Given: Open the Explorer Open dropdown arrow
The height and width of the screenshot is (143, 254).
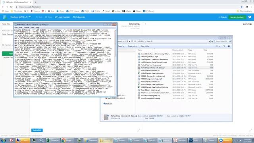Looking at the screenshot, I should [x=123, y=46].
